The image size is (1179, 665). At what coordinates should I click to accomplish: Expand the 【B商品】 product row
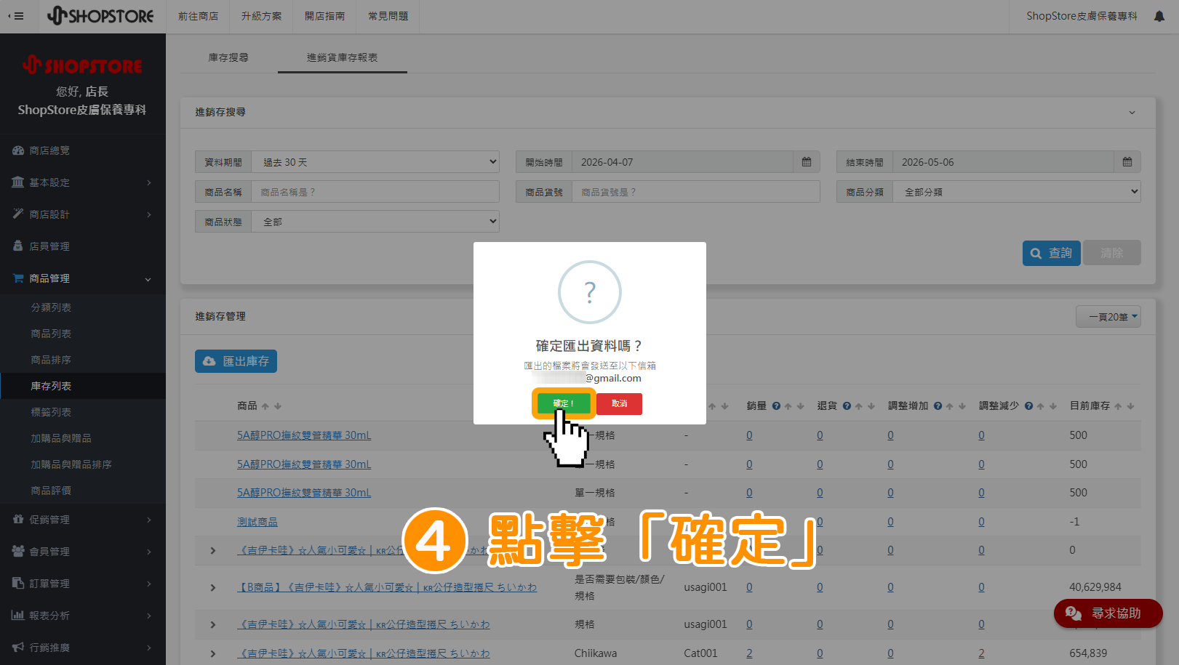coord(213,587)
